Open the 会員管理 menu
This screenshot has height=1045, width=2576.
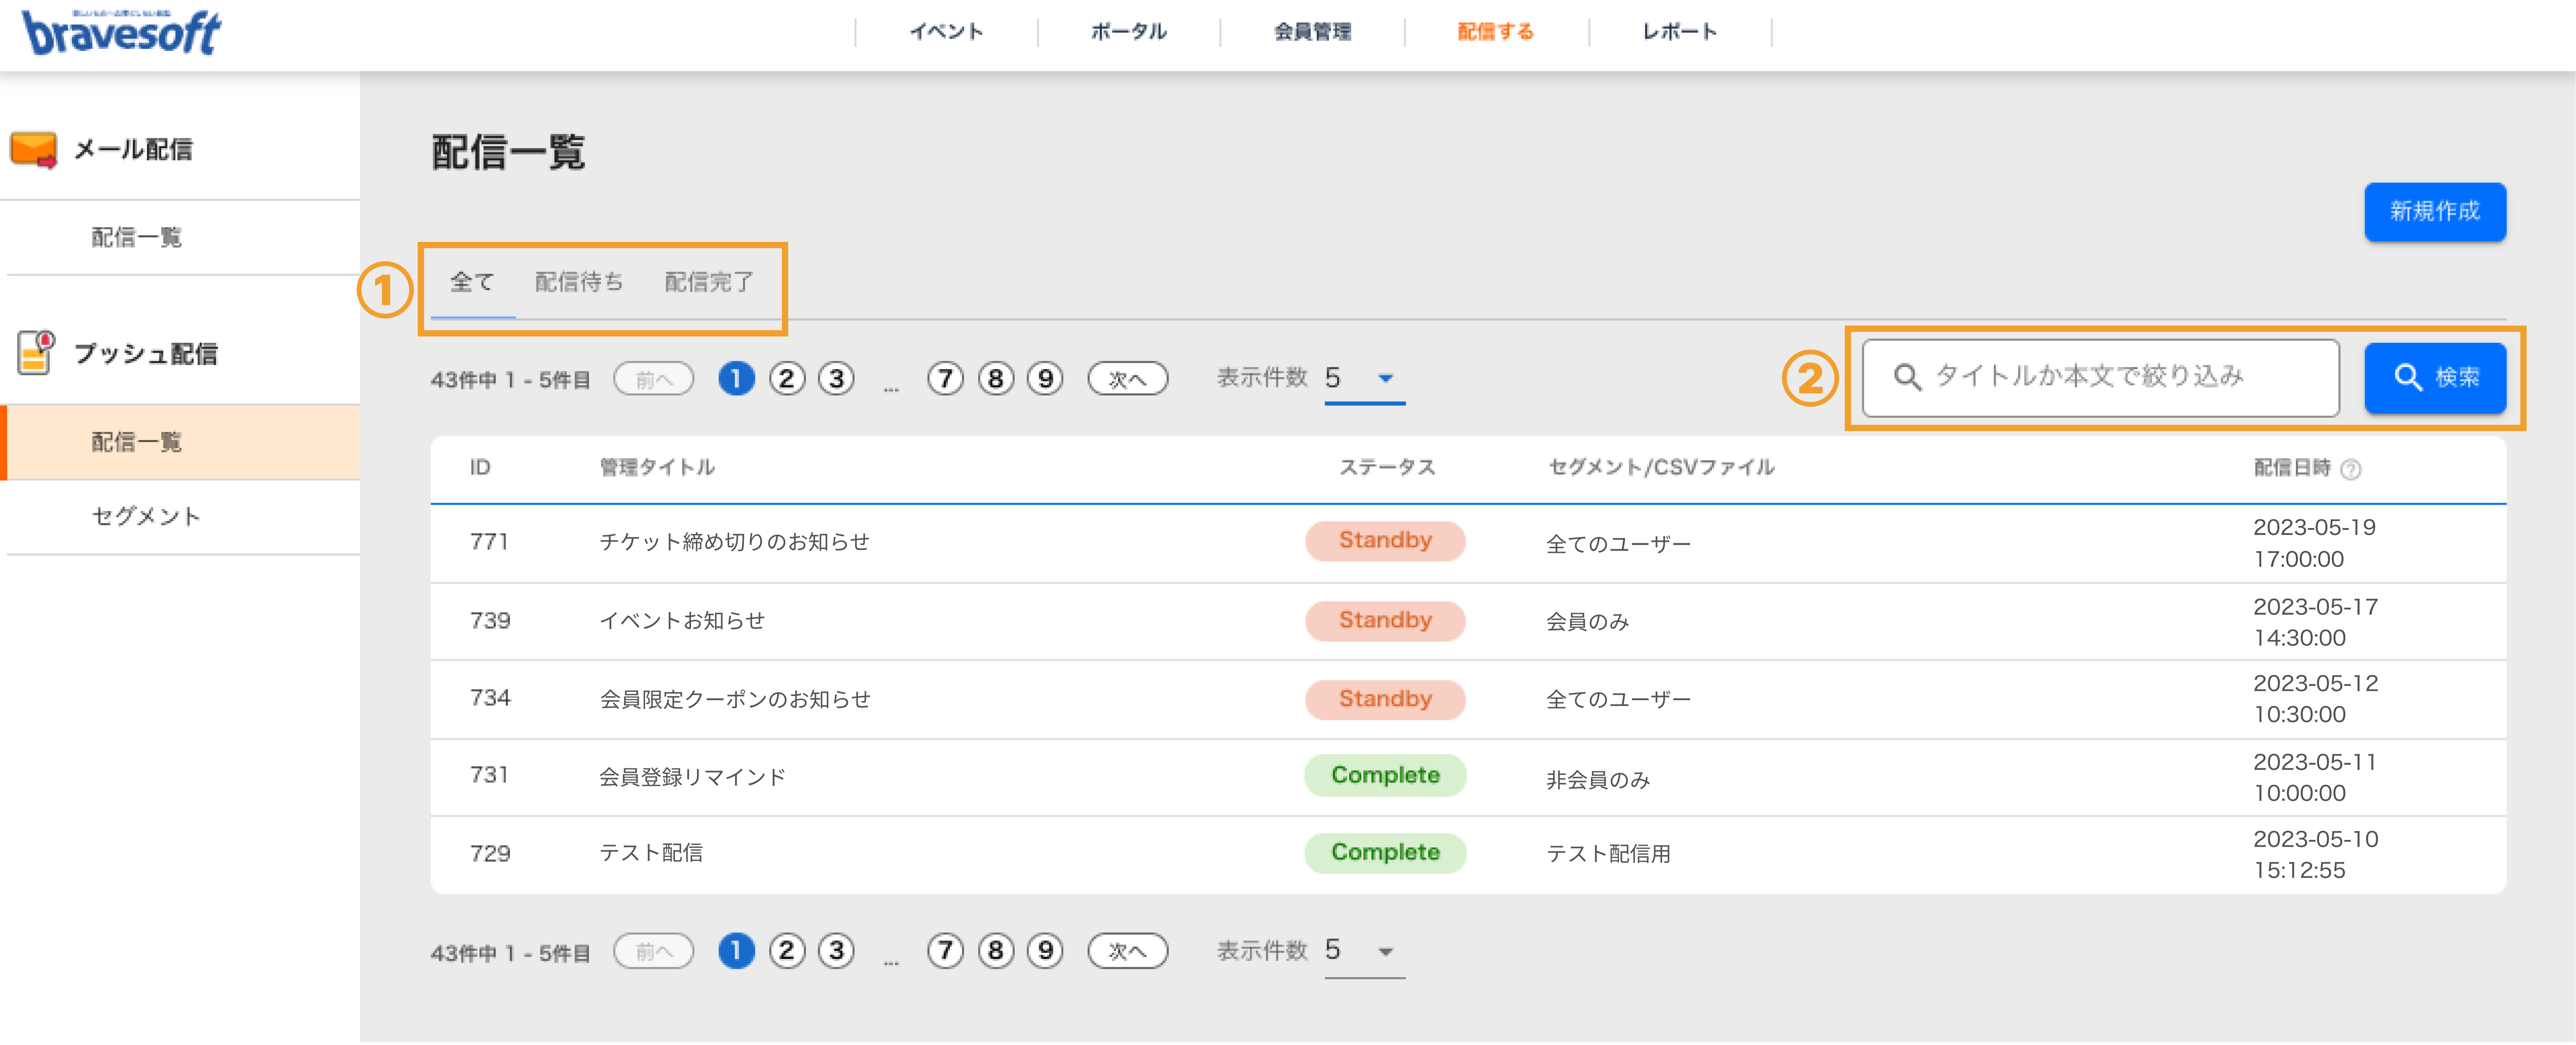point(1312,32)
